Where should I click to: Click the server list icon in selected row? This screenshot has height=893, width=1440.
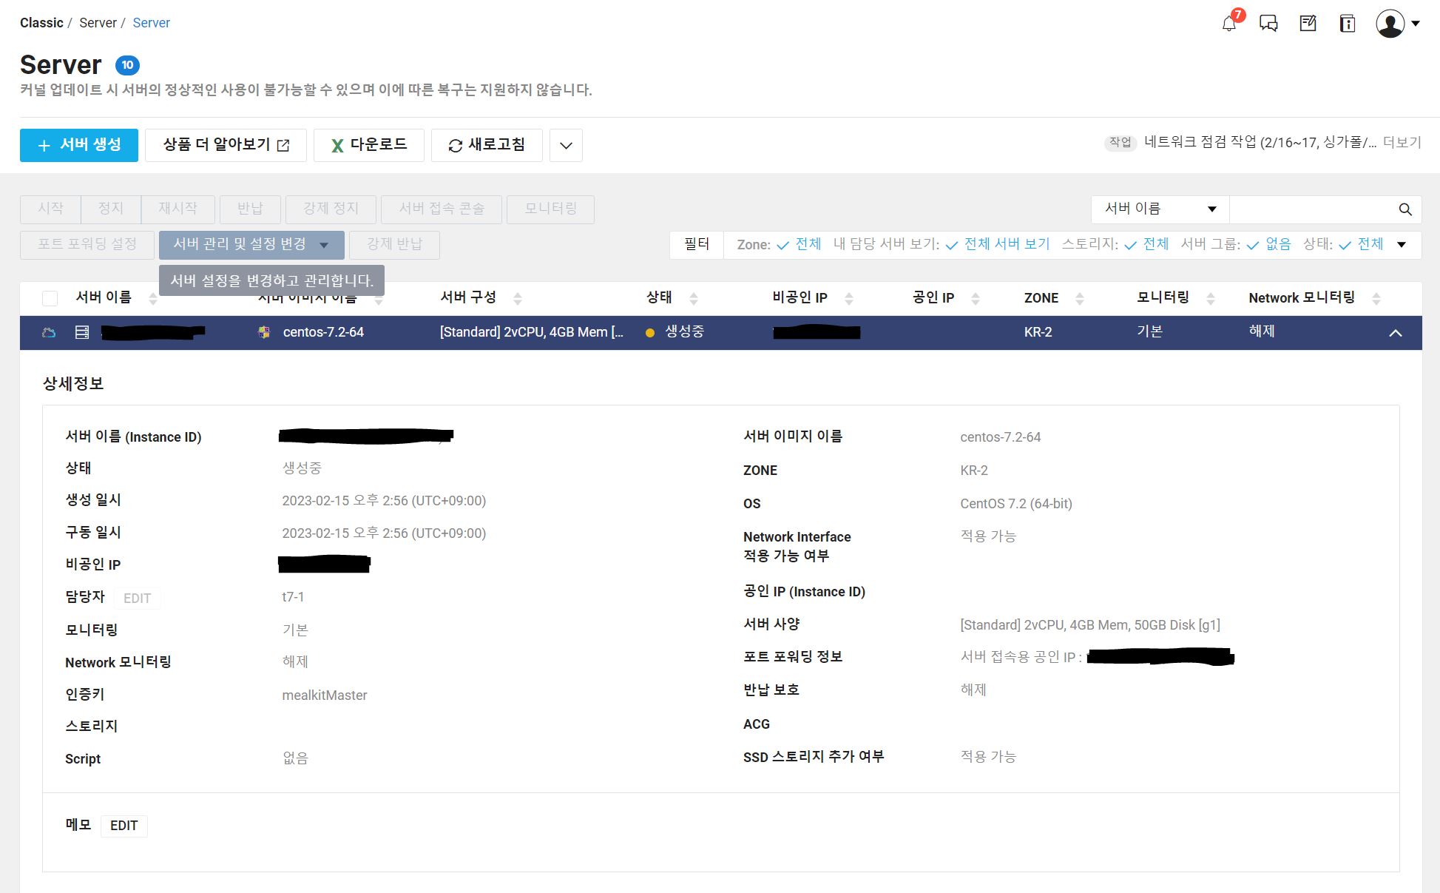(82, 332)
